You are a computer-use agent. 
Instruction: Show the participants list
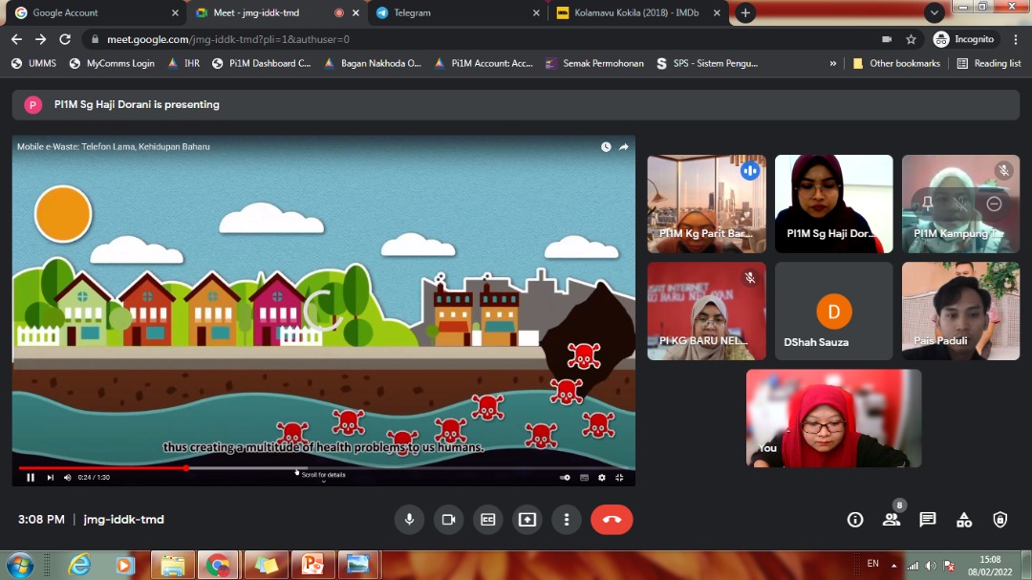892,520
